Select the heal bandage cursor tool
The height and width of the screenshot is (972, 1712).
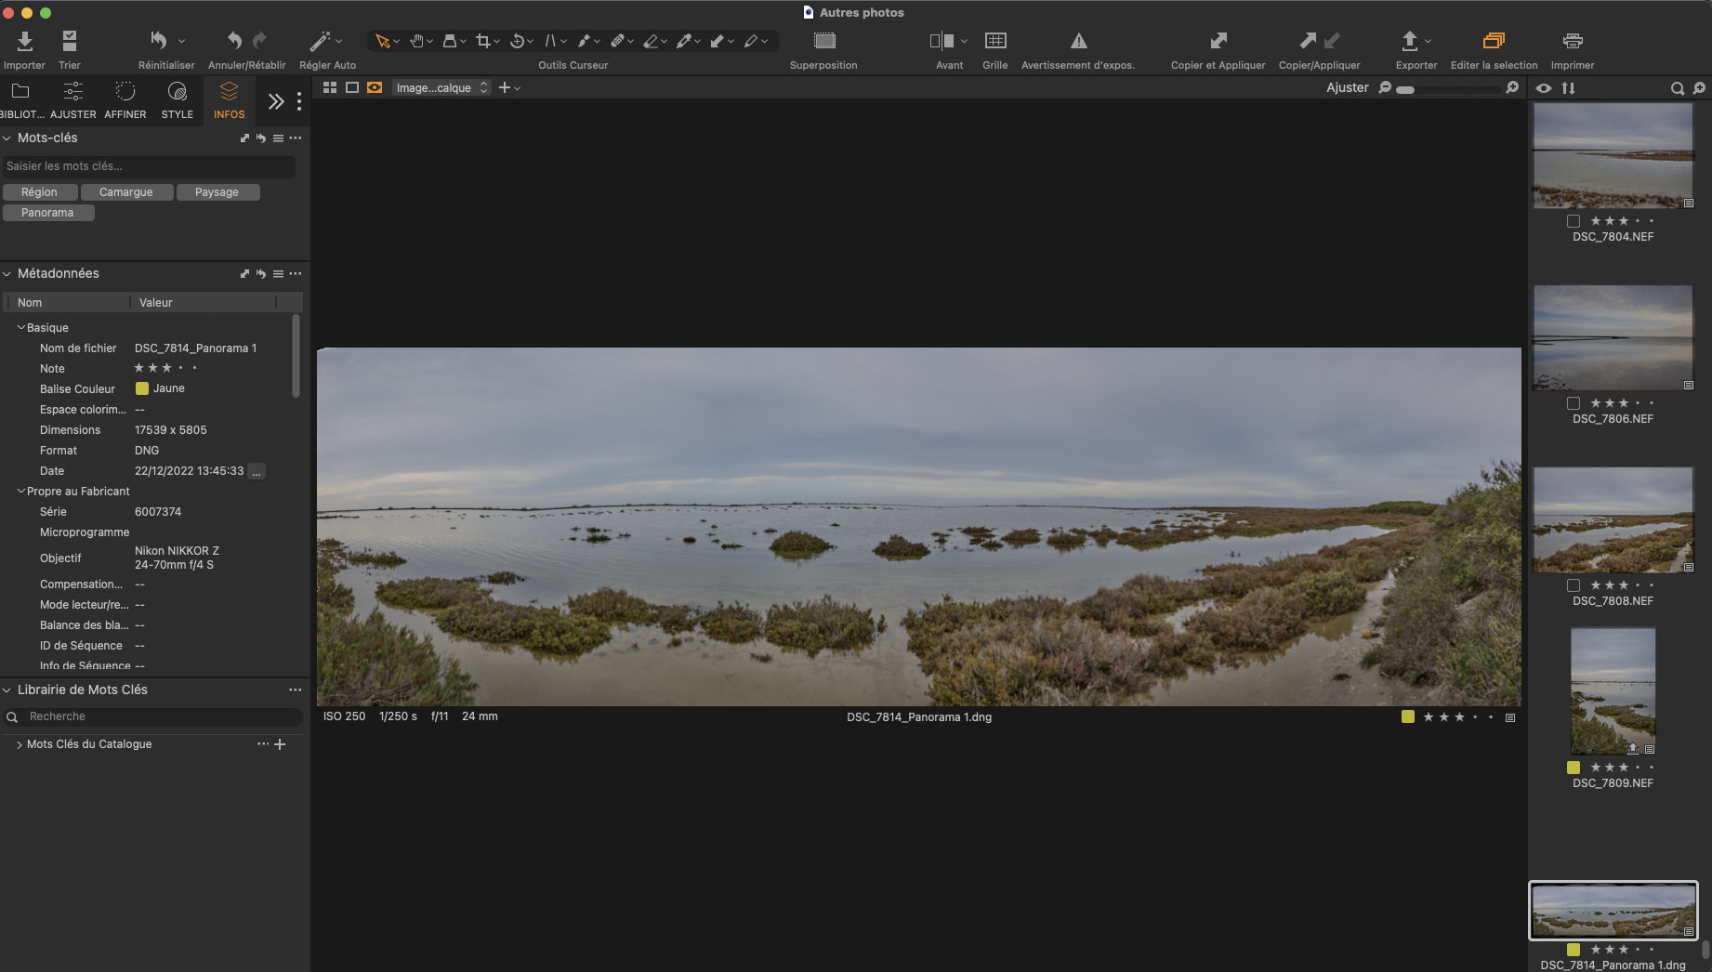point(617,41)
